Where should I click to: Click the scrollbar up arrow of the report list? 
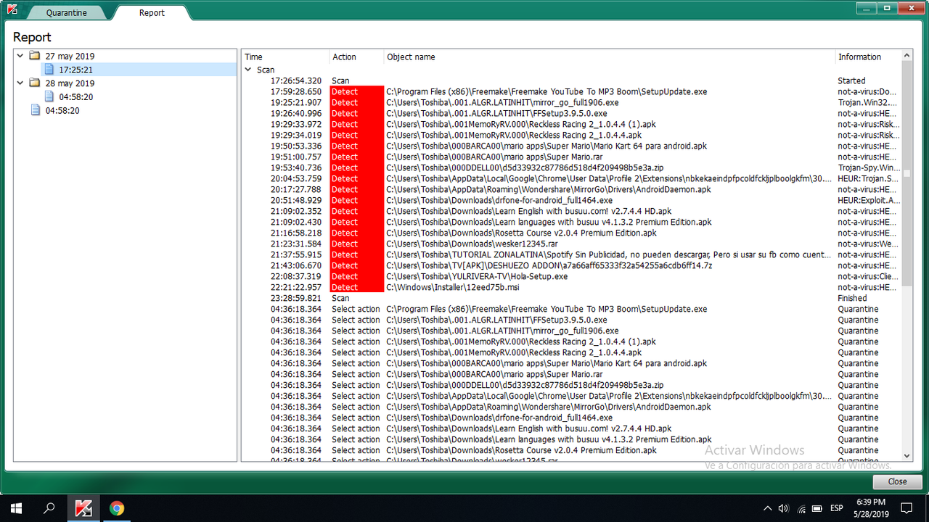click(907, 56)
